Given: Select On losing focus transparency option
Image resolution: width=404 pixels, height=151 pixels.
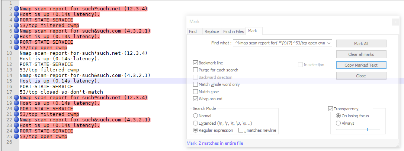Looking at the screenshot, I should tap(339, 116).
